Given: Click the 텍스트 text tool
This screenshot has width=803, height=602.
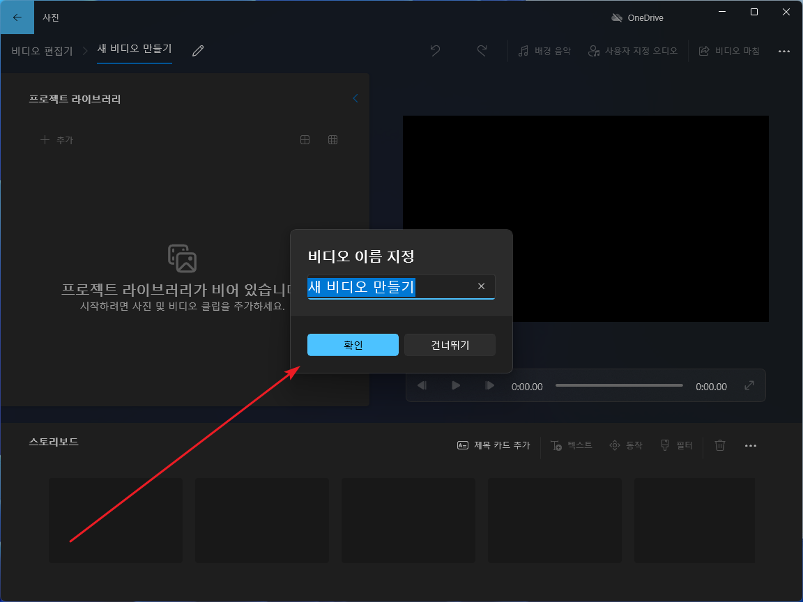Looking at the screenshot, I should pos(572,445).
